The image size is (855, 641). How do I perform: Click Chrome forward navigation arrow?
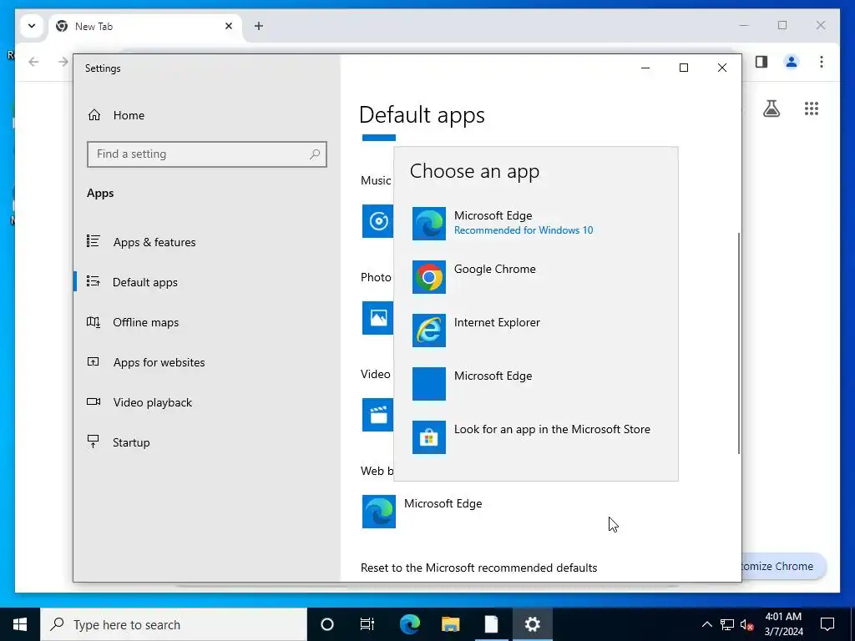point(63,62)
